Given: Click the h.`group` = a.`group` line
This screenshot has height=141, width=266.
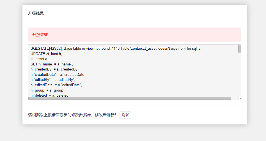Looking at the screenshot, I should [x=48, y=90].
